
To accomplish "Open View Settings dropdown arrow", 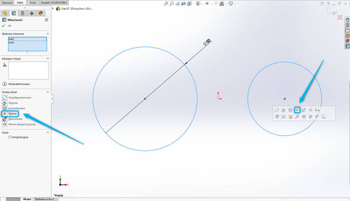I will [235, 4].
